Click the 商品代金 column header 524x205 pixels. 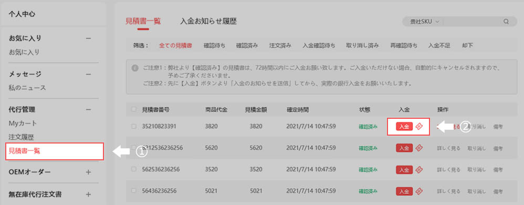pyautogui.click(x=216, y=109)
